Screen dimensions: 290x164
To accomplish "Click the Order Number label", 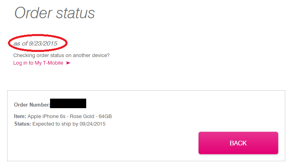I will tap(31, 105).
